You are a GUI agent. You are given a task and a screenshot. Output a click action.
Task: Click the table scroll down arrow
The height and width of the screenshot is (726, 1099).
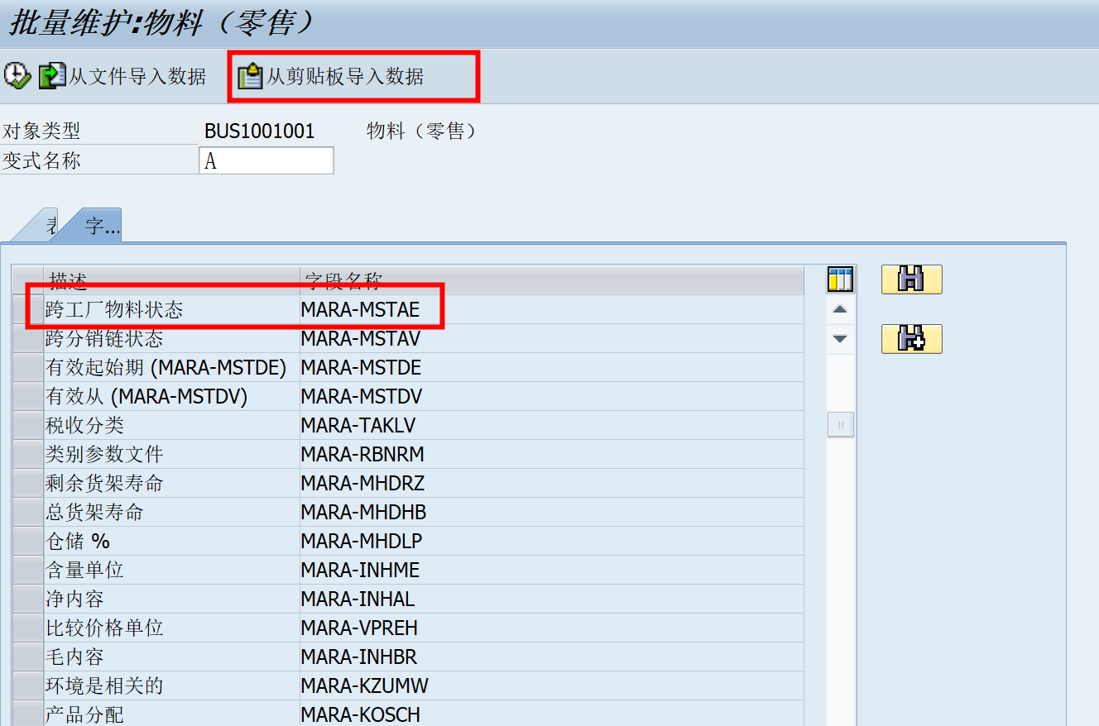[840, 338]
